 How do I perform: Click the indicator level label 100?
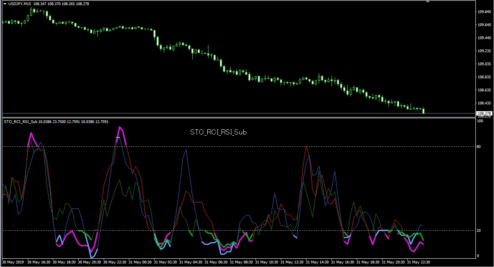click(480, 121)
